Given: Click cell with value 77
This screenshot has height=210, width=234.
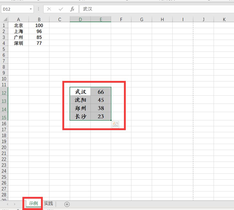Looking at the screenshot, I should point(39,43).
